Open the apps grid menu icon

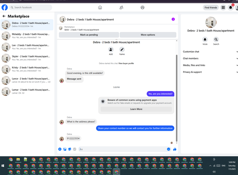click(x=223, y=8)
